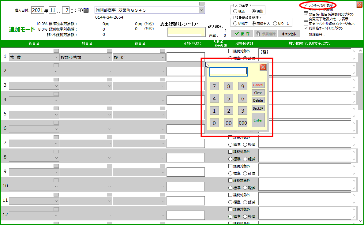The width and height of the screenshot is (364, 225).
Task: Click the 保存 save button
Action: click(x=242, y=34)
